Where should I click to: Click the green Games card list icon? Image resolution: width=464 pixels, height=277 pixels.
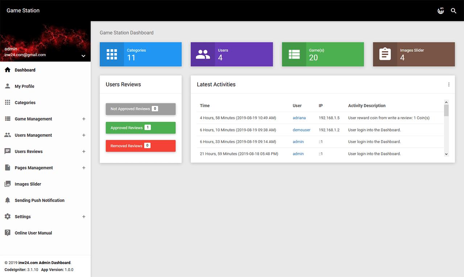click(294, 54)
